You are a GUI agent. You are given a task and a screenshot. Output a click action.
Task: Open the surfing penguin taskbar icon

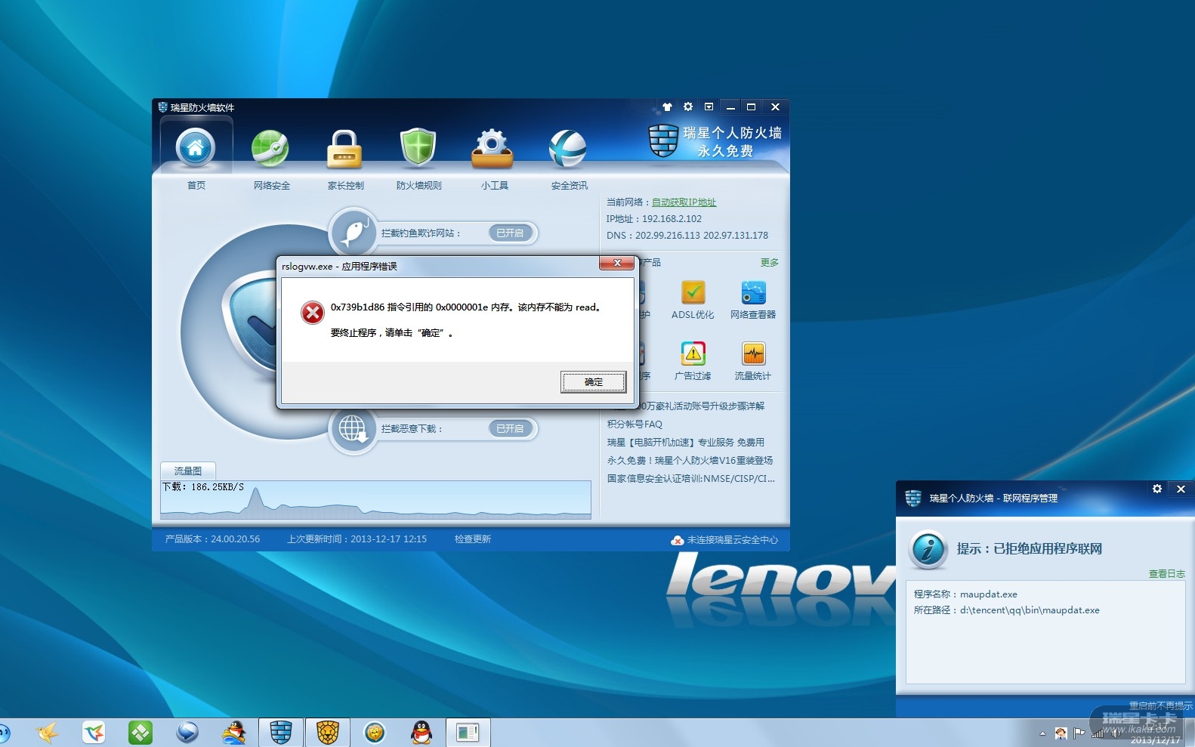[x=234, y=732]
